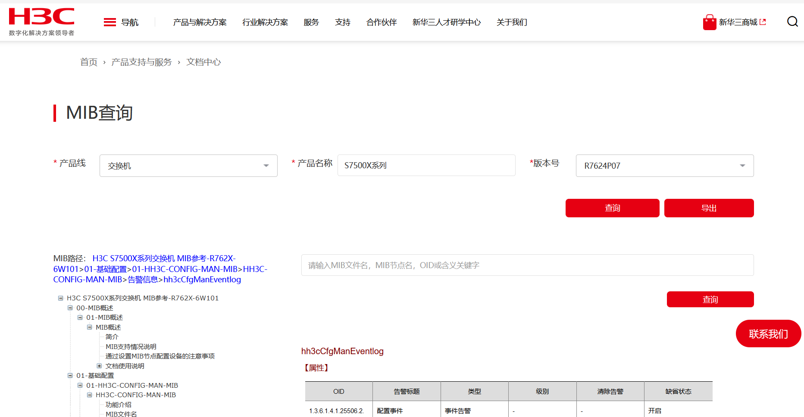Open the 产品线 dropdown showing 交换机

(188, 166)
